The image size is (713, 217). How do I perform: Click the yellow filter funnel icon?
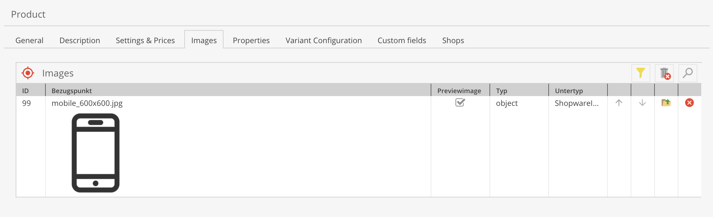click(x=640, y=73)
